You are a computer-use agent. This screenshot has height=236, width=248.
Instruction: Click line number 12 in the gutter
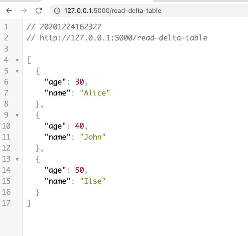click(6, 148)
